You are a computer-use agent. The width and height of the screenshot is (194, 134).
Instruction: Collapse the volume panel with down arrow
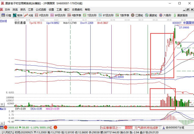click(2, 105)
